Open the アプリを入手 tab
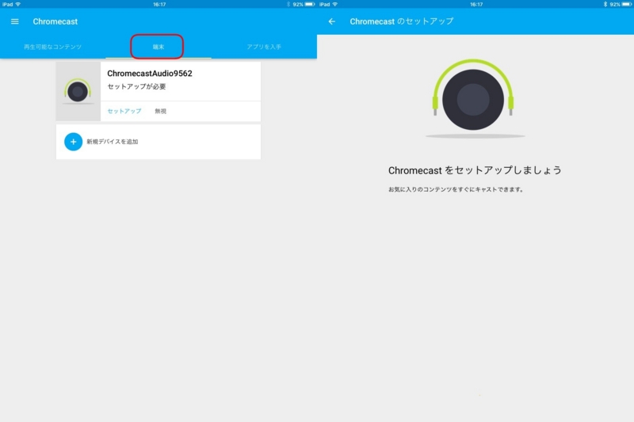Viewport: 634px width, 422px height. pos(264,47)
